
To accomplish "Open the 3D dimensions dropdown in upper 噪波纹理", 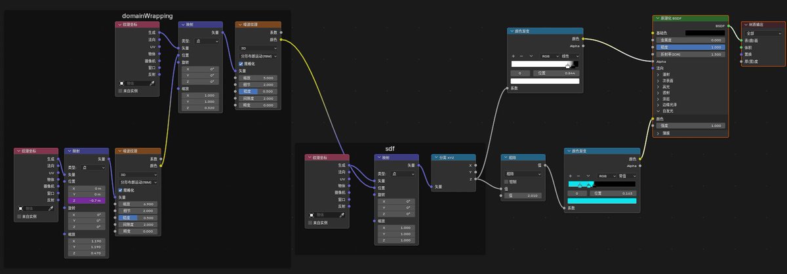I will [258, 48].
